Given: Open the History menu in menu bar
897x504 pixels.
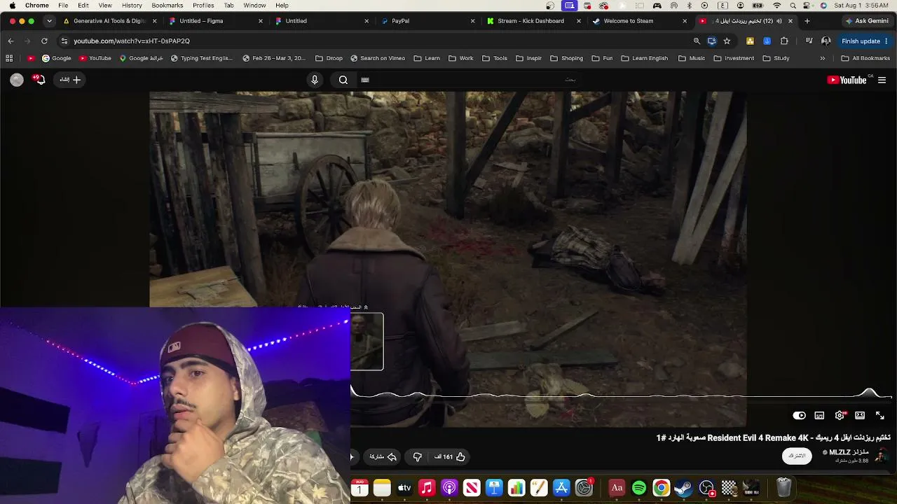Looking at the screenshot, I should pos(132,6).
